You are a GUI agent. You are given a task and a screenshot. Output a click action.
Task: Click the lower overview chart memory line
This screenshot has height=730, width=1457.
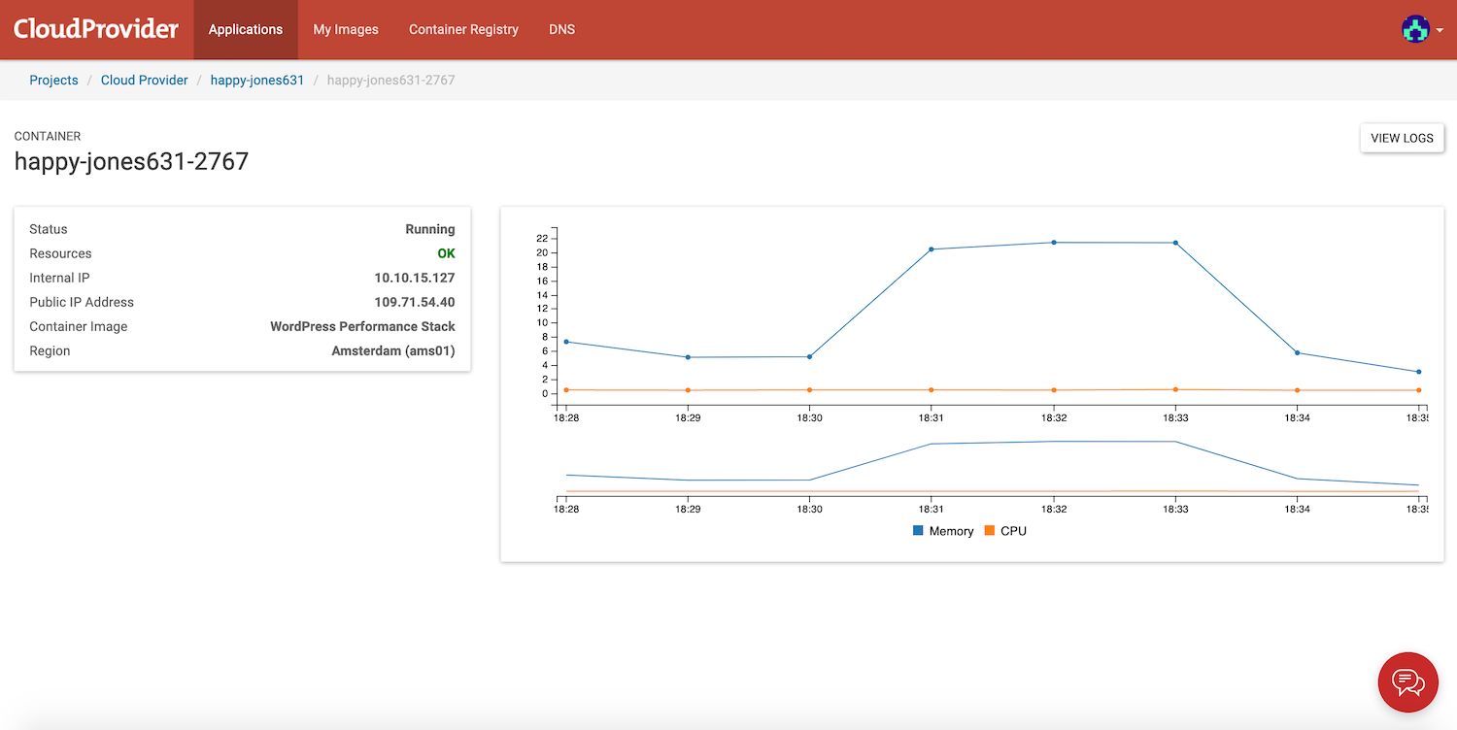992,443
